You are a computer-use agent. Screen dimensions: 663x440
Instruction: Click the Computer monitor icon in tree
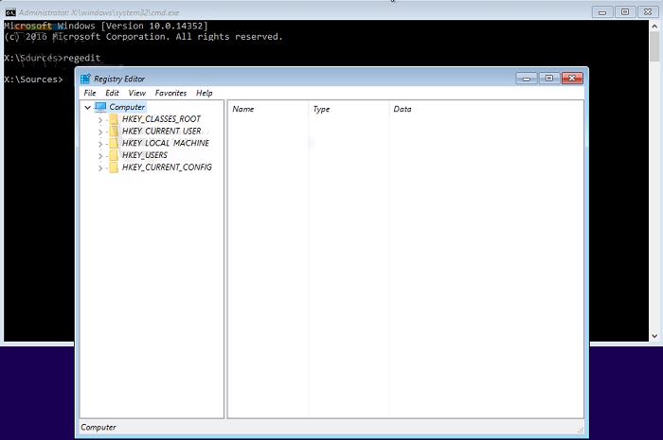tap(100, 107)
